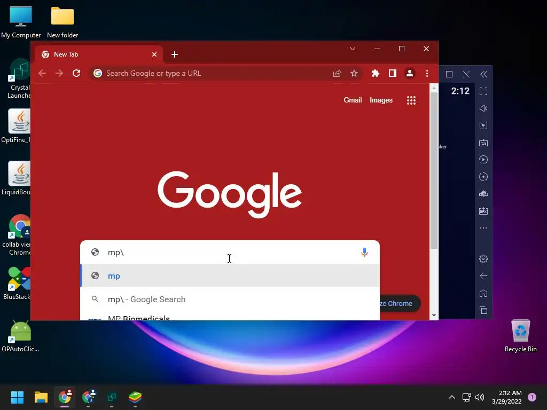Select the New Tab tab
This screenshot has height=410, width=547.
tap(99, 54)
